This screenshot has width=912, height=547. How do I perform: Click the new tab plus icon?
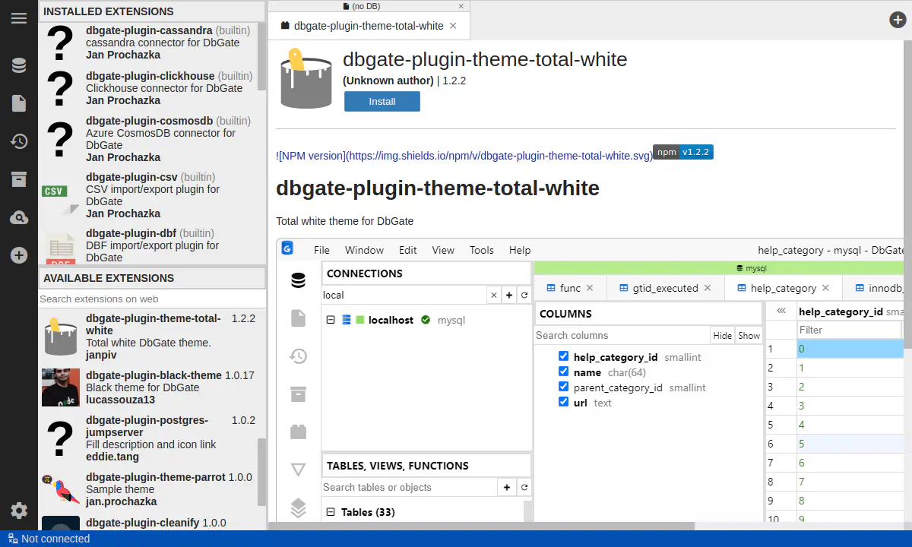coord(898,21)
